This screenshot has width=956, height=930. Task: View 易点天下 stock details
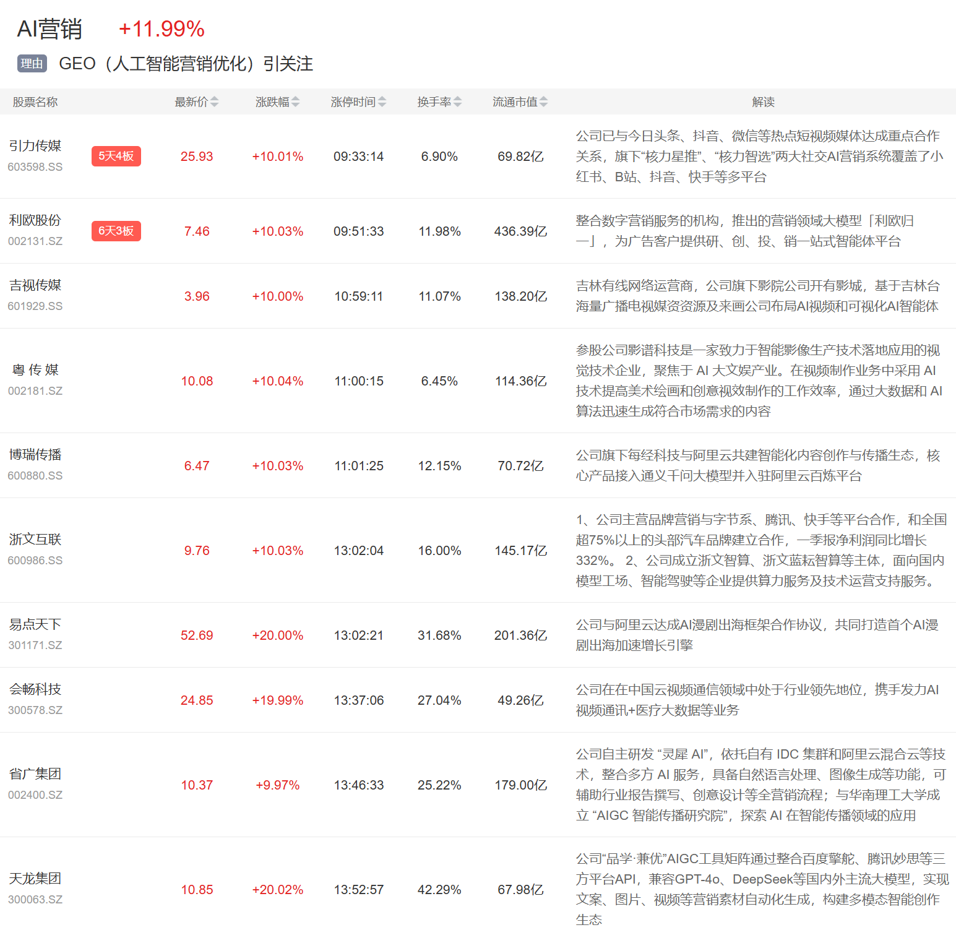(x=35, y=625)
